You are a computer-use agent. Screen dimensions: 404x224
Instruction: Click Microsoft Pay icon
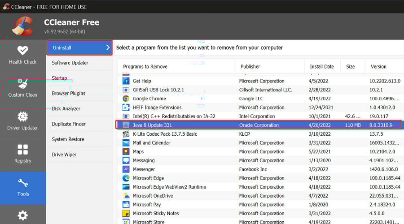[x=126, y=204]
